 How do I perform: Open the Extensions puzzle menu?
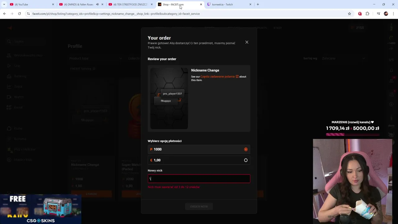[368, 14]
